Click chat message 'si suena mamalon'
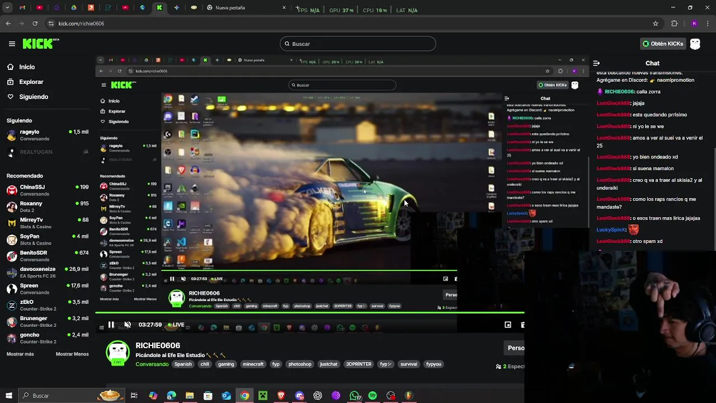716x403 pixels. click(x=653, y=168)
